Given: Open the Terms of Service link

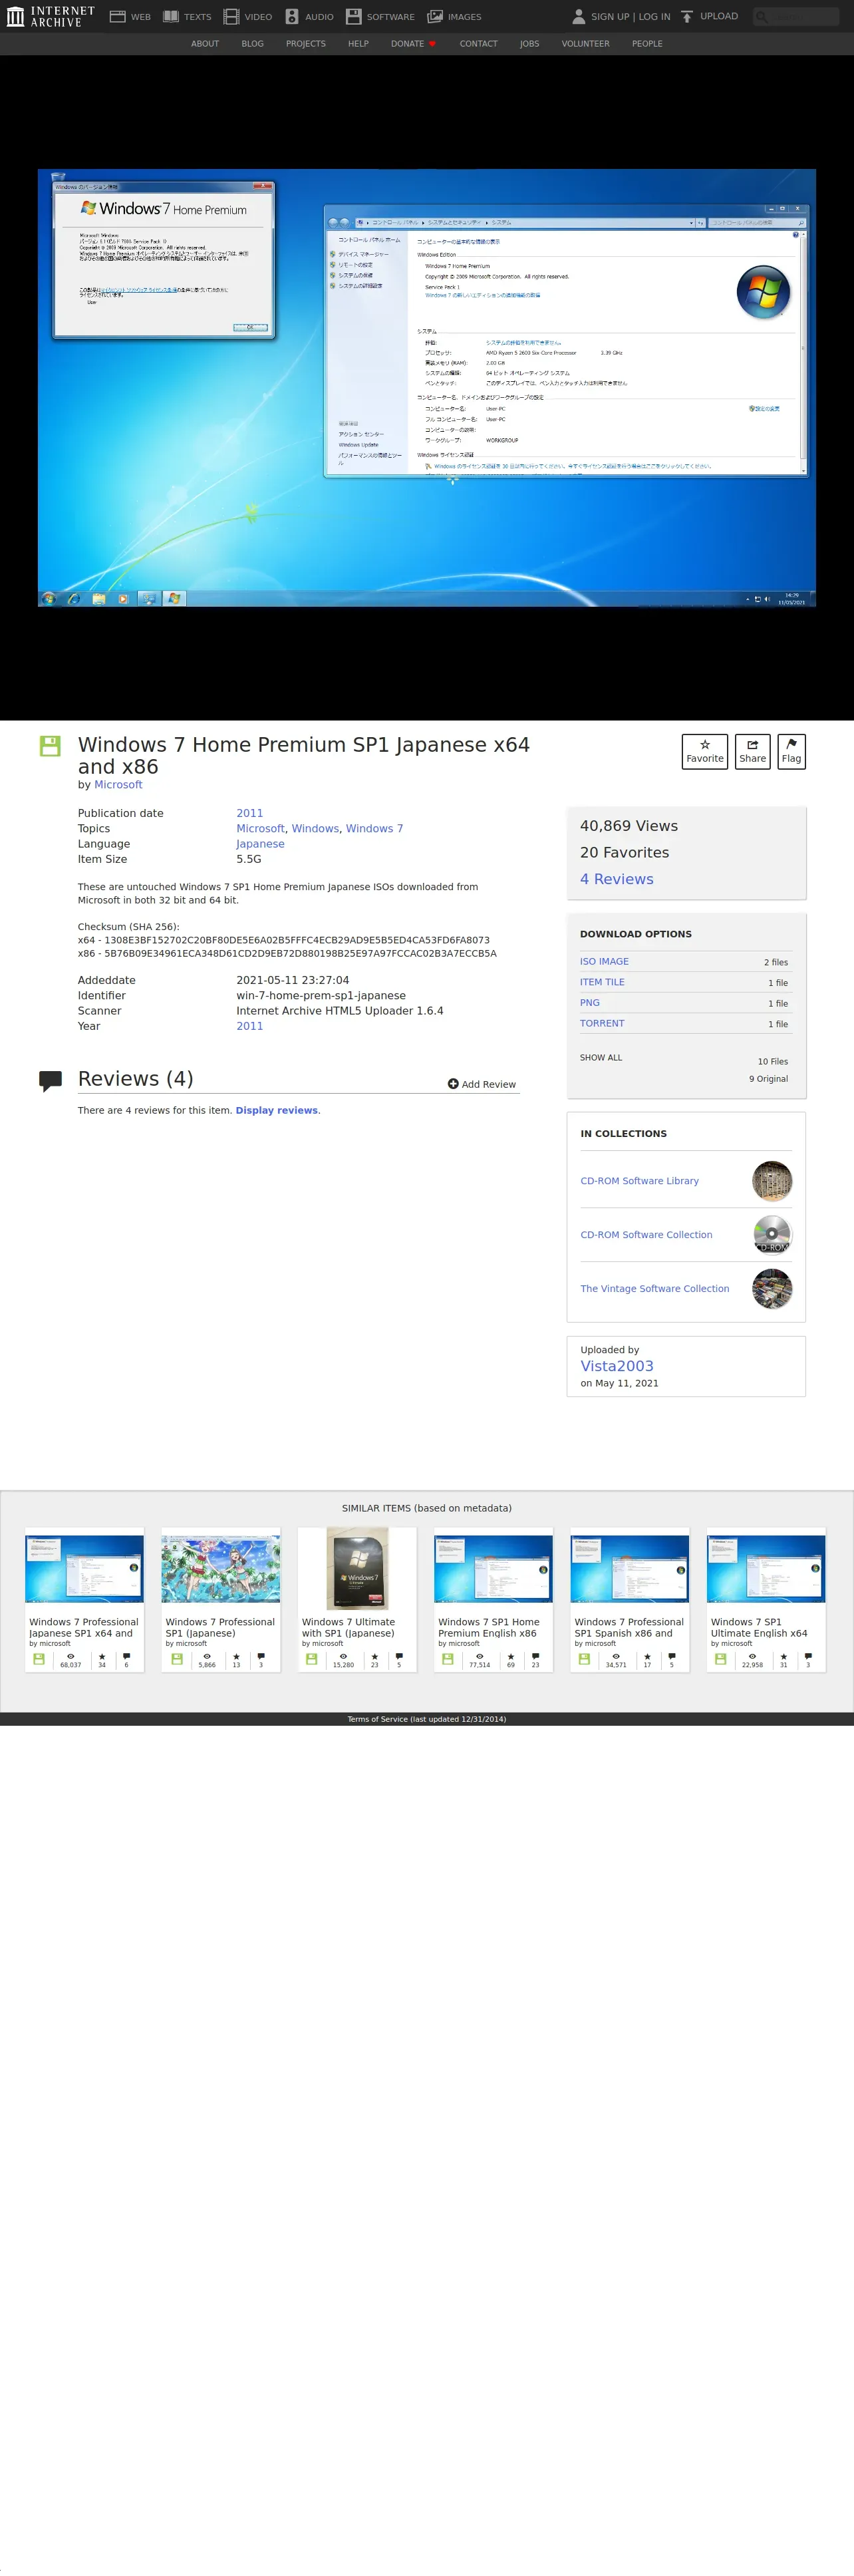Looking at the screenshot, I should point(427,1719).
